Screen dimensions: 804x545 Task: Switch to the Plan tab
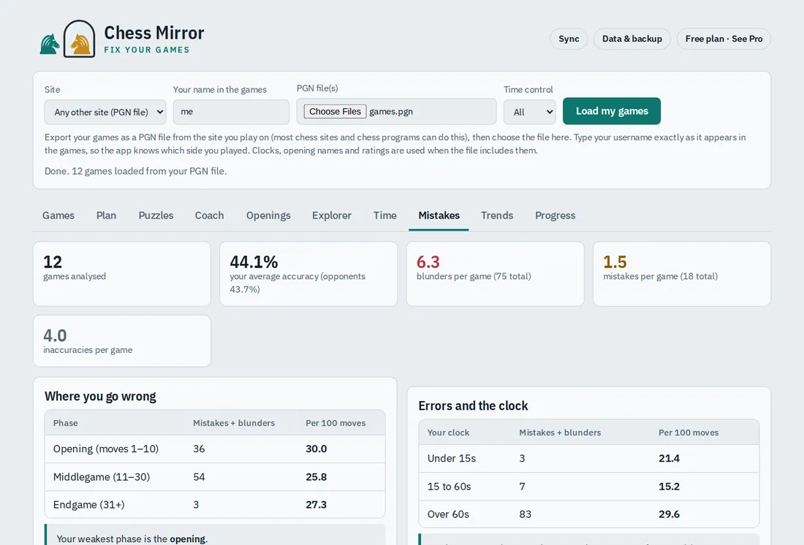[106, 216]
